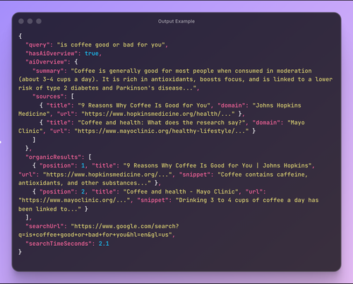Viewport: 353px width, 284px height.
Task: Click the "searchUrl" key
Action: coord(44,226)
